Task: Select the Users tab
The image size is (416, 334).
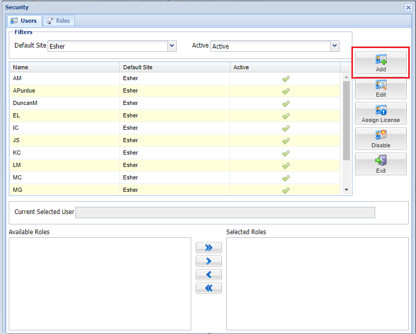Action: 24,21
